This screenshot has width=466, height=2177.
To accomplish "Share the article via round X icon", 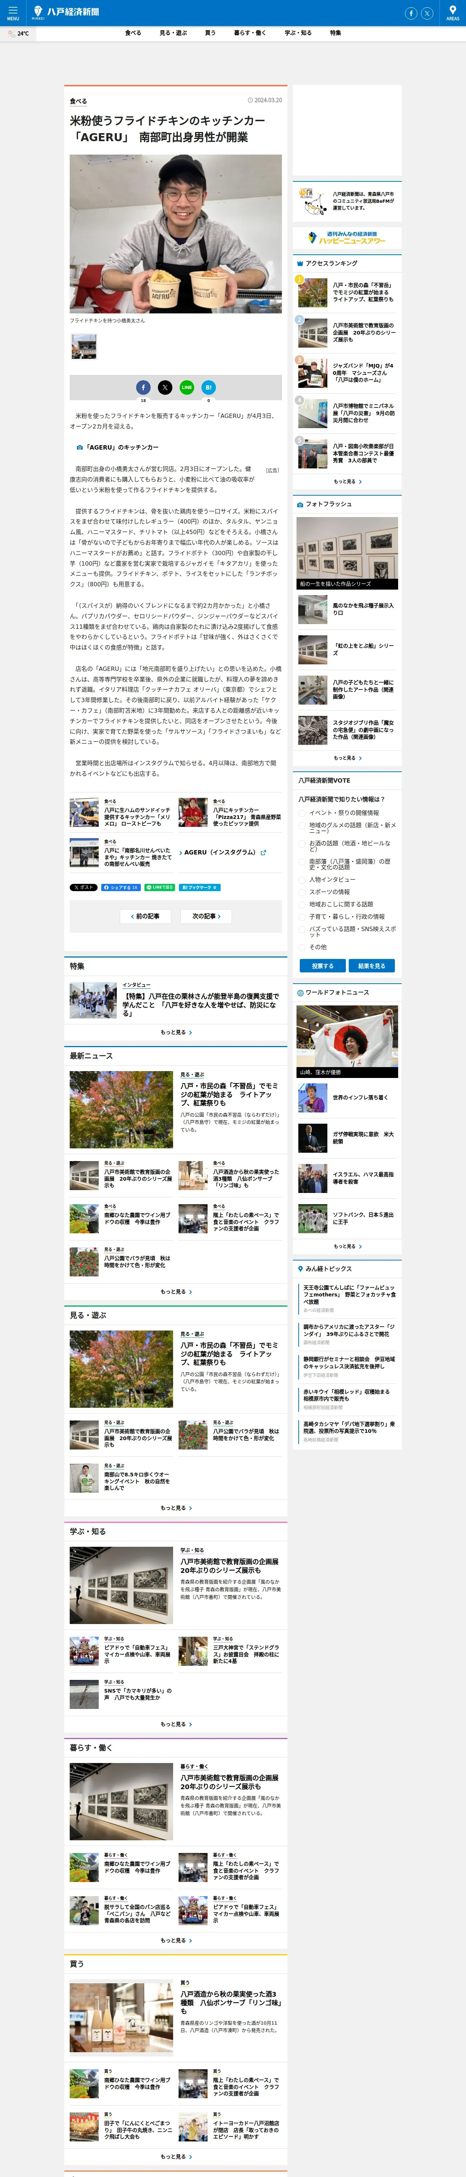I will pyautogui.click(x=165, y=387).
